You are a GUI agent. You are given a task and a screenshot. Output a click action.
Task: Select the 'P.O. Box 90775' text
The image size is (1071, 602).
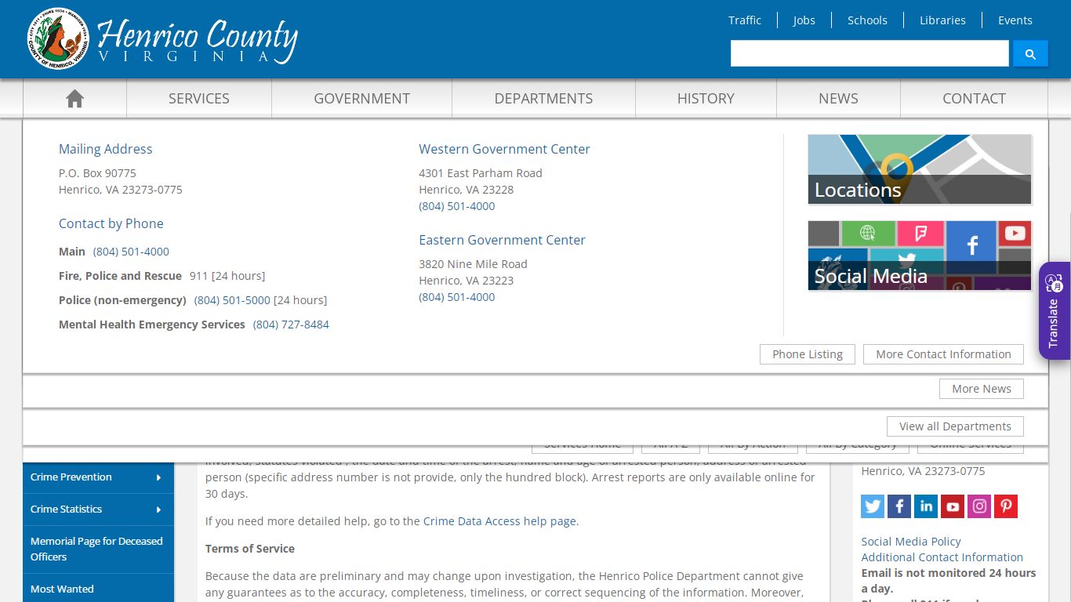(97, 173)
